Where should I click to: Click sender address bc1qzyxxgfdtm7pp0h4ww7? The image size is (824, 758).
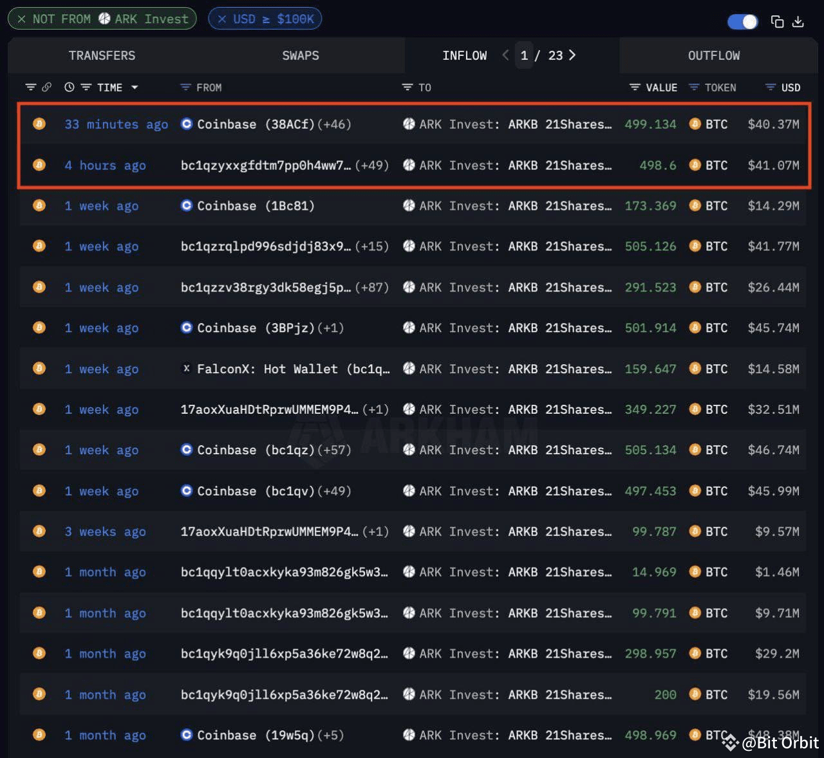point(266,165)
